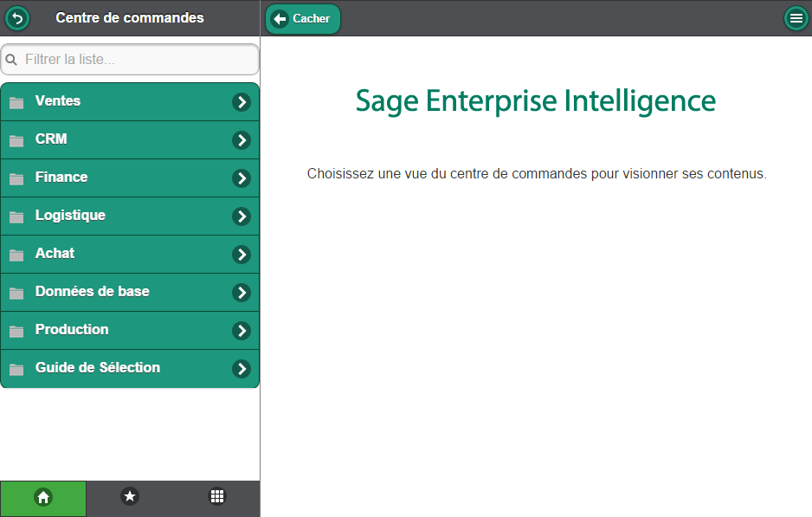Click the filter list search field

pyautogui.click(x=139, y=60)
